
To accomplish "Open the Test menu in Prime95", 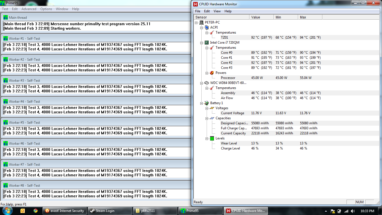I will click(5, 9).
